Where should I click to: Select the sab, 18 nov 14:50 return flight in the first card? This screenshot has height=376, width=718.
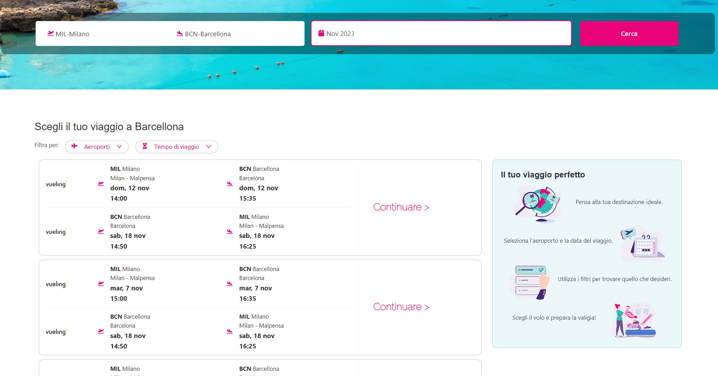pyautogui.click(x=197, y=232)
